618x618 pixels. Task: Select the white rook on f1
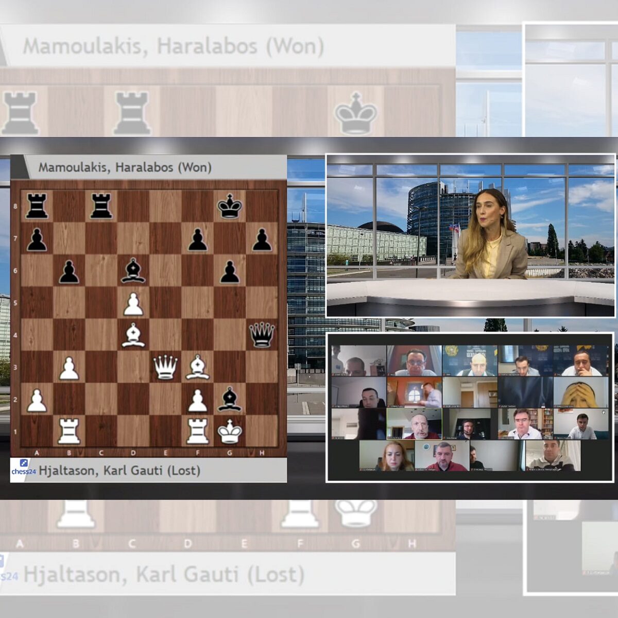click(x=198, y=431)
